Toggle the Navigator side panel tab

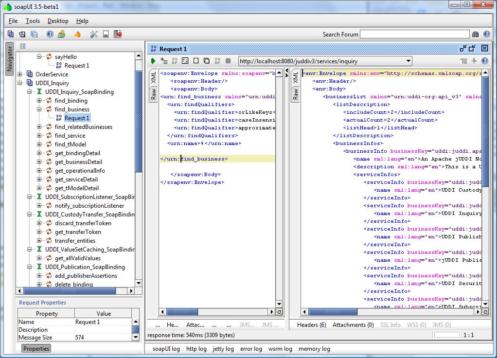pyautogui.click(x=9, y=58)
